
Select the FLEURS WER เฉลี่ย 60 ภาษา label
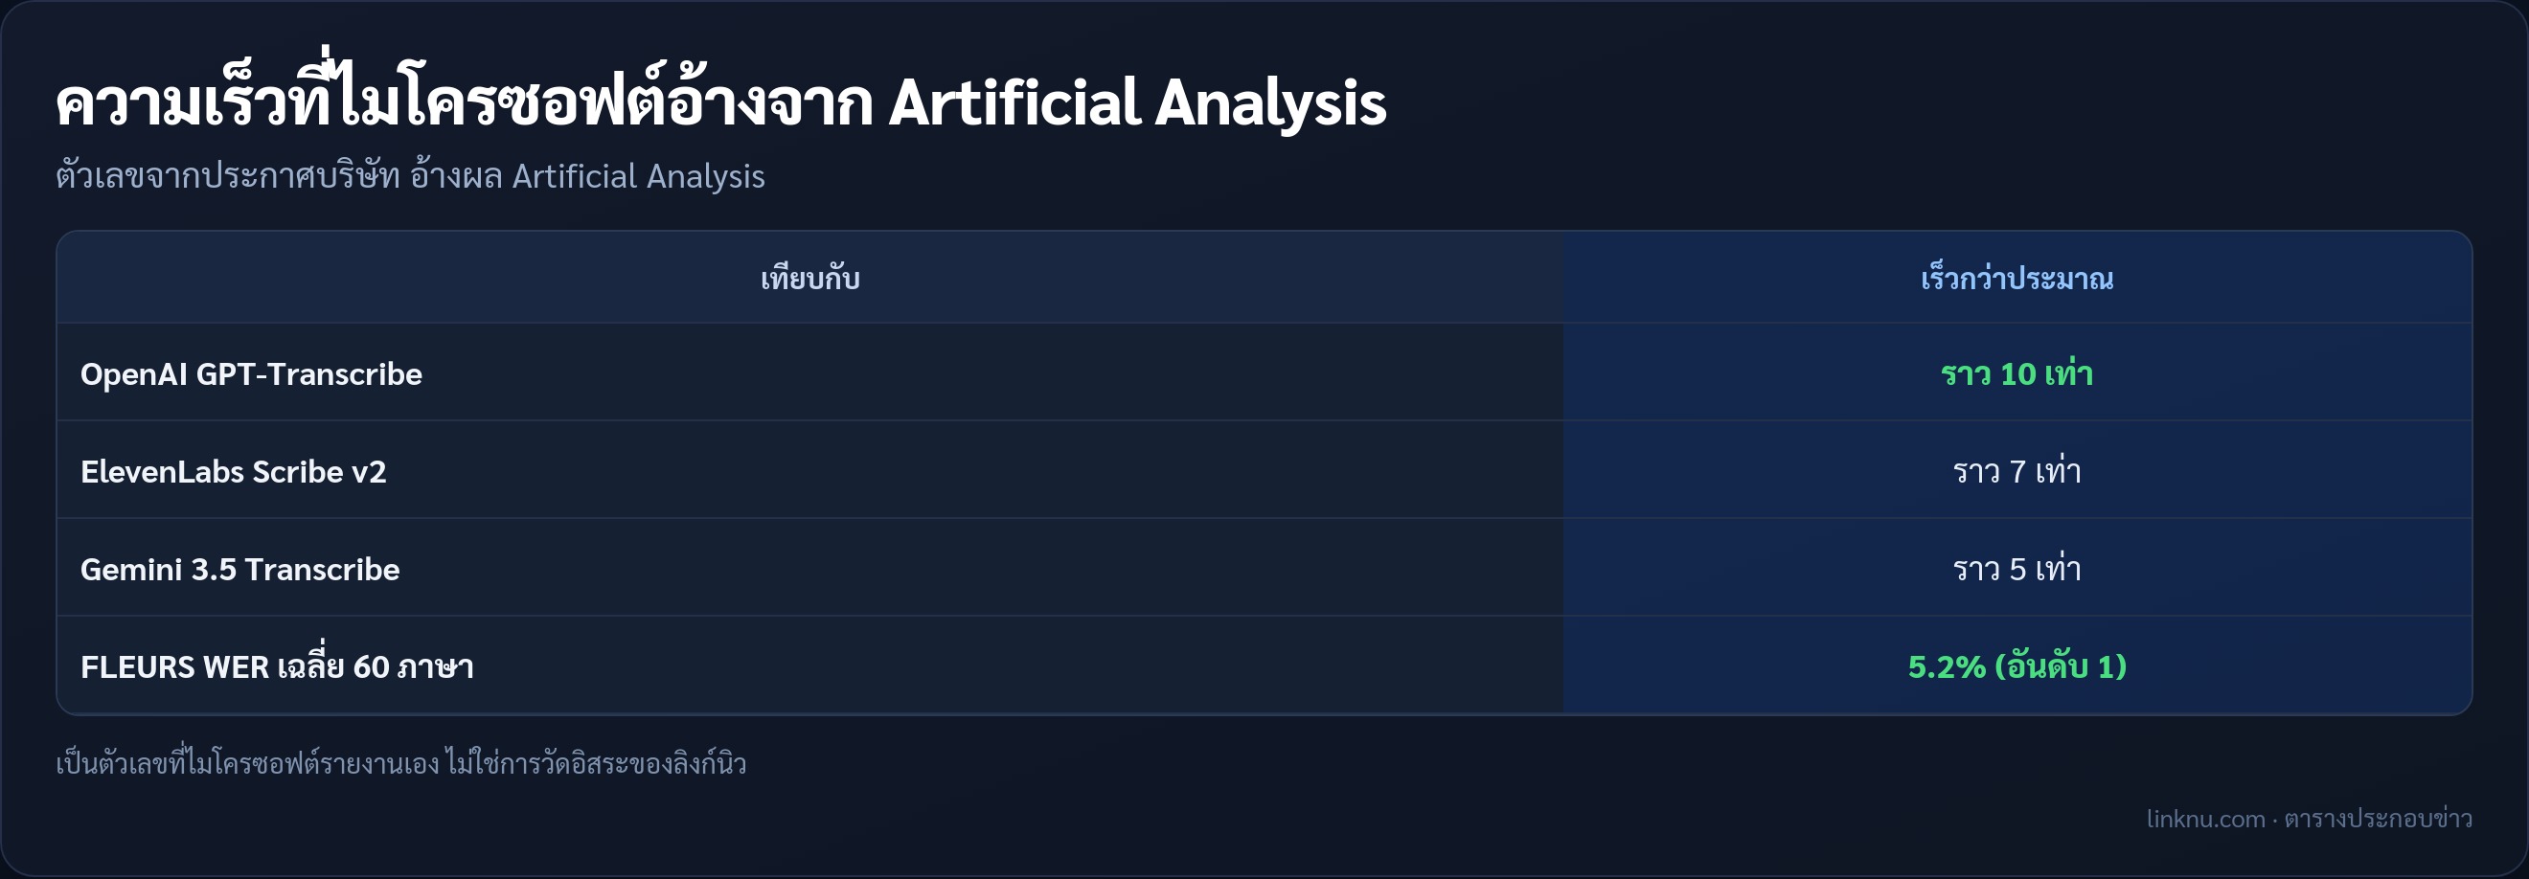pos(277,665)
